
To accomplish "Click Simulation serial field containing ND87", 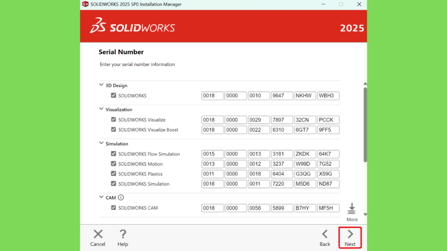I will (328, 184).
